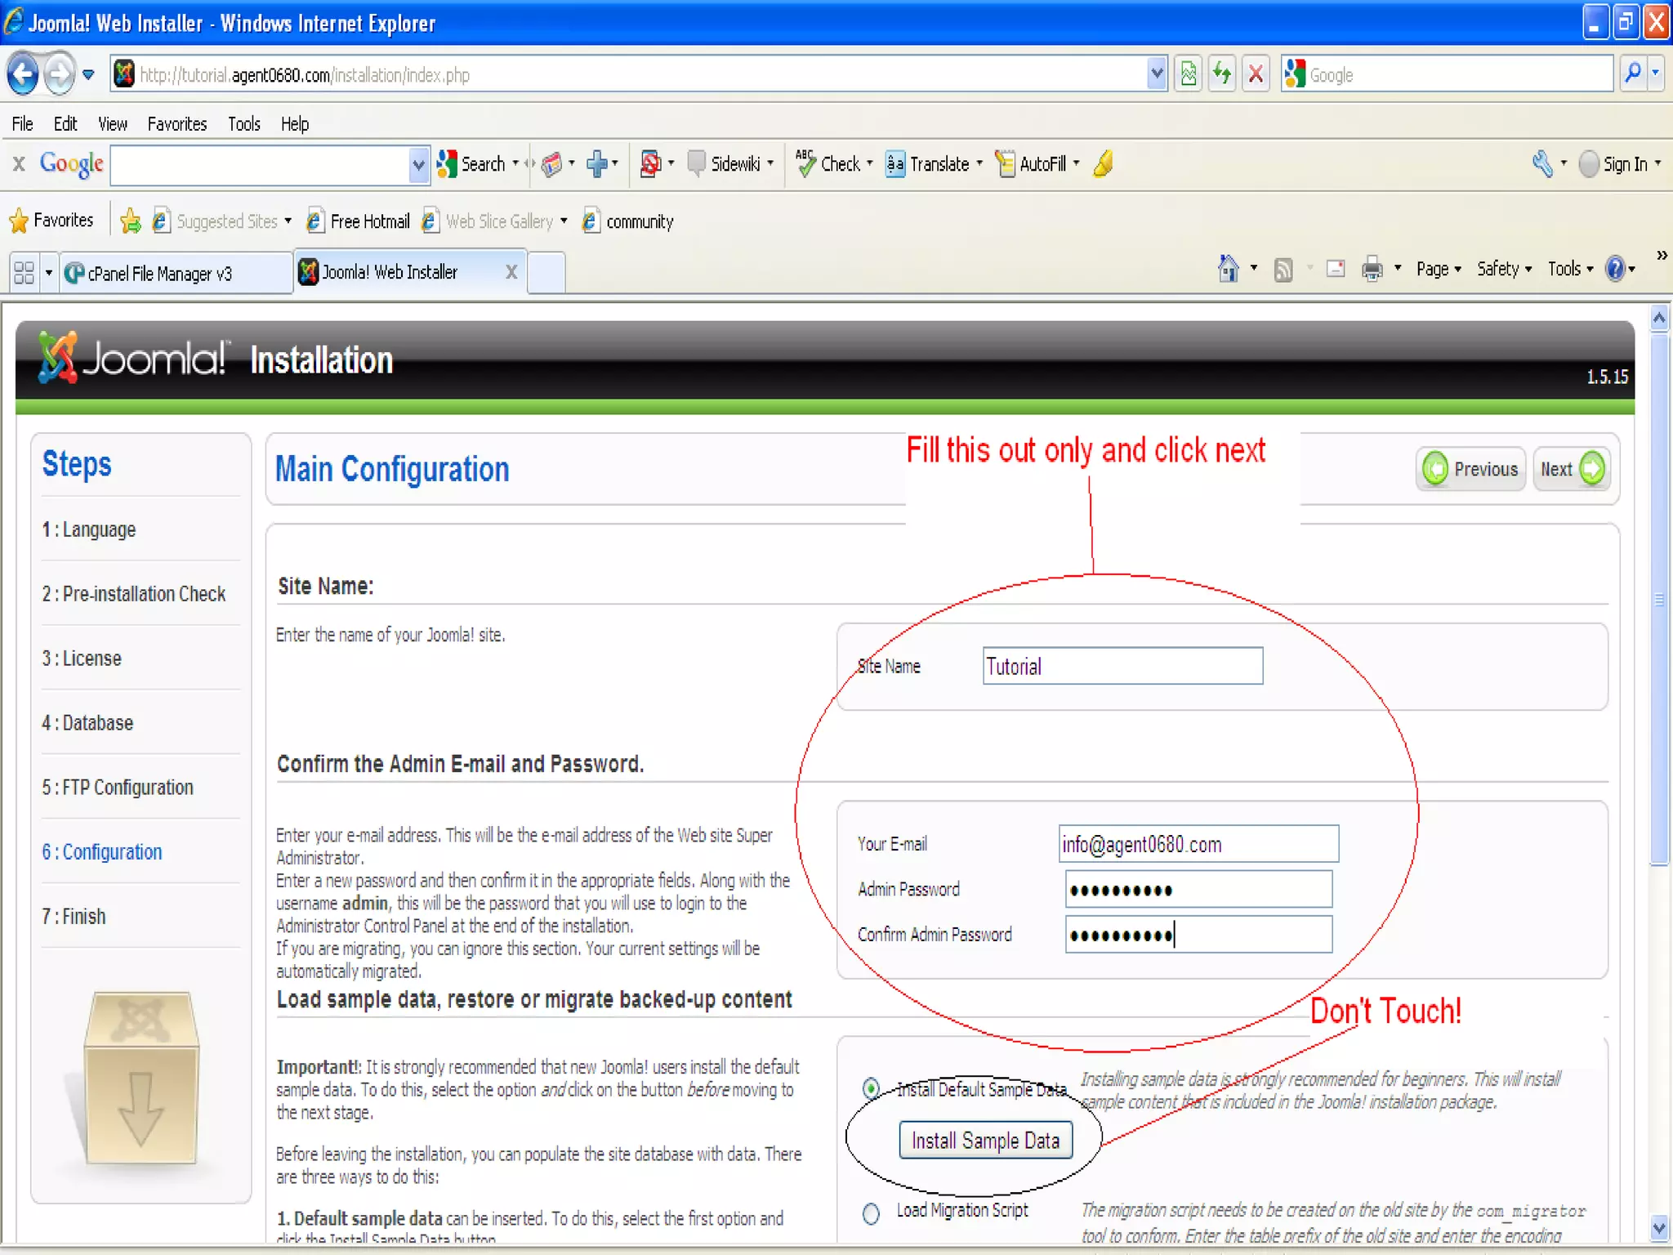
Task: Select Install Default Sample Data radio button
Action: (871, 1088)
